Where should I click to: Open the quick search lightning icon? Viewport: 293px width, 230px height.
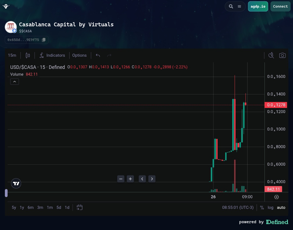[271, 55]
